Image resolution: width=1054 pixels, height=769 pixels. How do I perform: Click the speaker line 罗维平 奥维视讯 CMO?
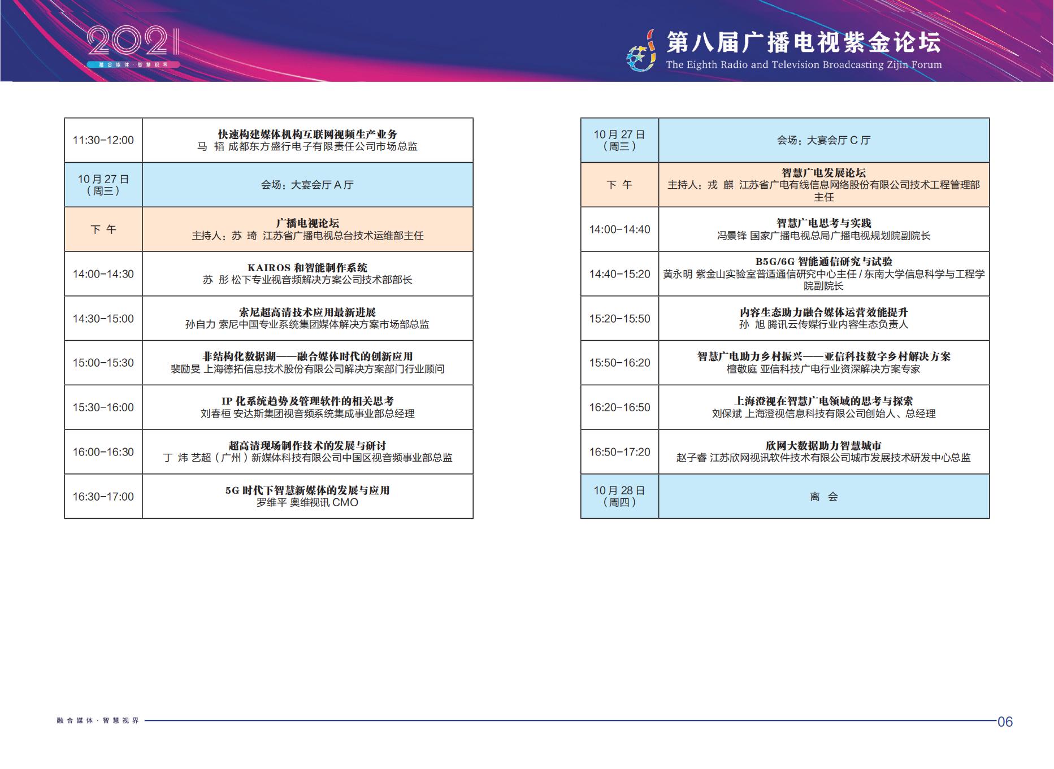(x=307, y=502)
